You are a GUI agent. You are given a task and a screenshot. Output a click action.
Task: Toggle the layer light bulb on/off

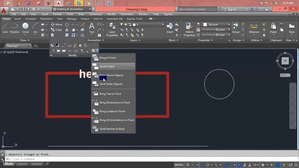[121, 24]
